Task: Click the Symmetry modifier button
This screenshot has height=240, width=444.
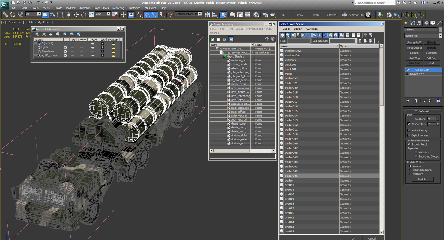Action: (432, 53)
